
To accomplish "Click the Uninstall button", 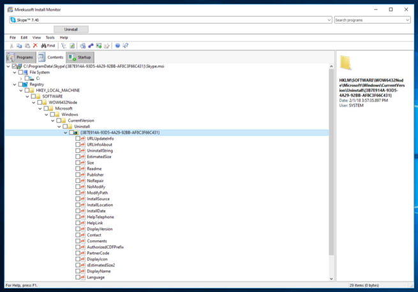I will [x=71, y=29].
